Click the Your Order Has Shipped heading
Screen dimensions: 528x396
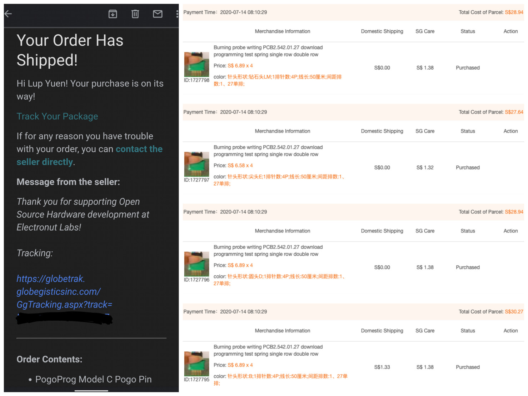point(70,50)
